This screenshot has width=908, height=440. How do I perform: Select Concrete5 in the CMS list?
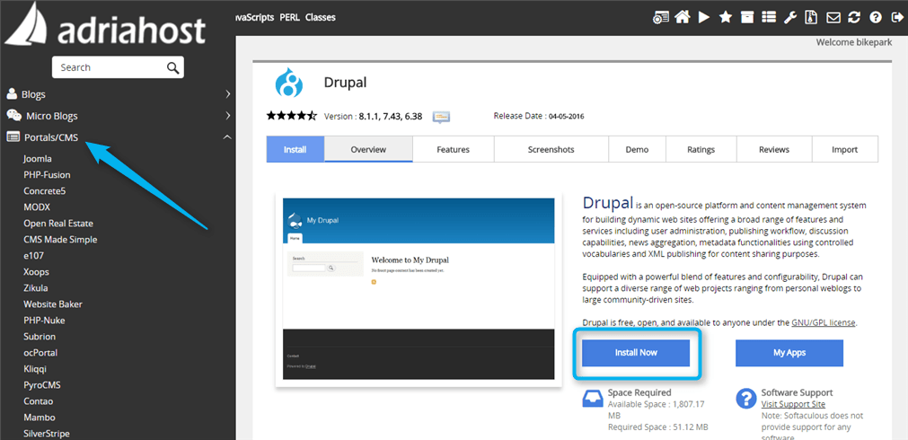point(45,191)
